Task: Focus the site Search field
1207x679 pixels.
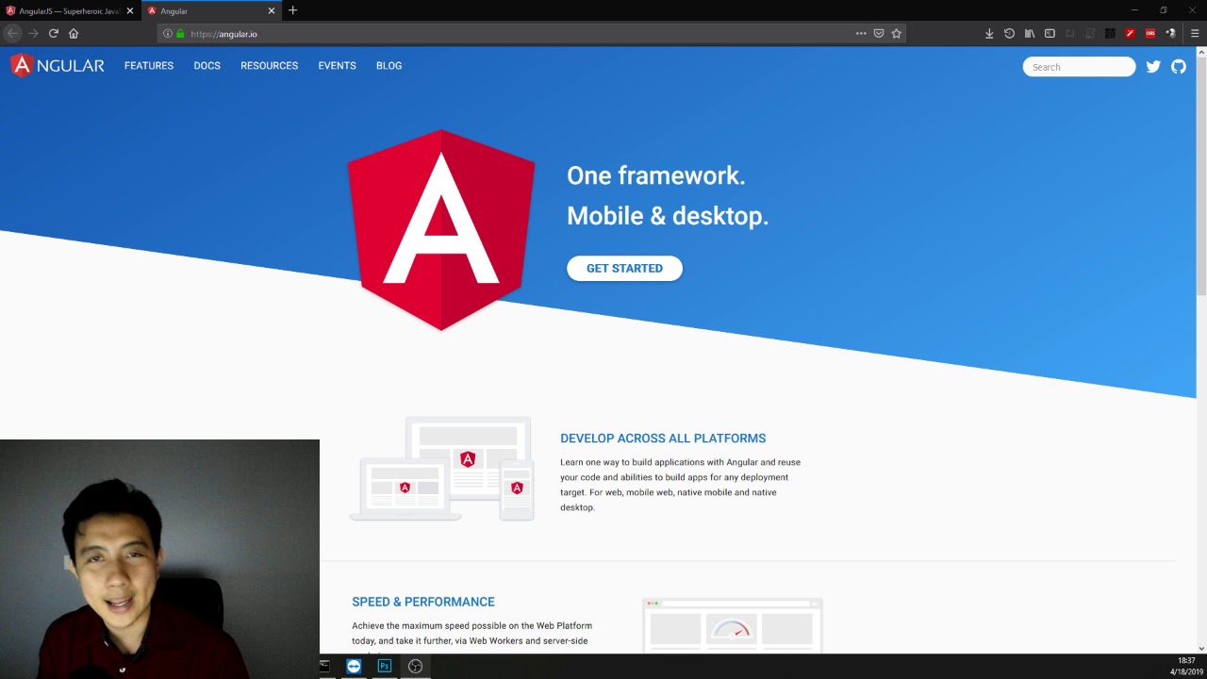Action: [1079, 67]
